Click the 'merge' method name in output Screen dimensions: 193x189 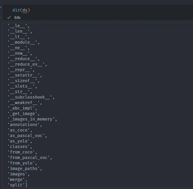tap(17, 179)
